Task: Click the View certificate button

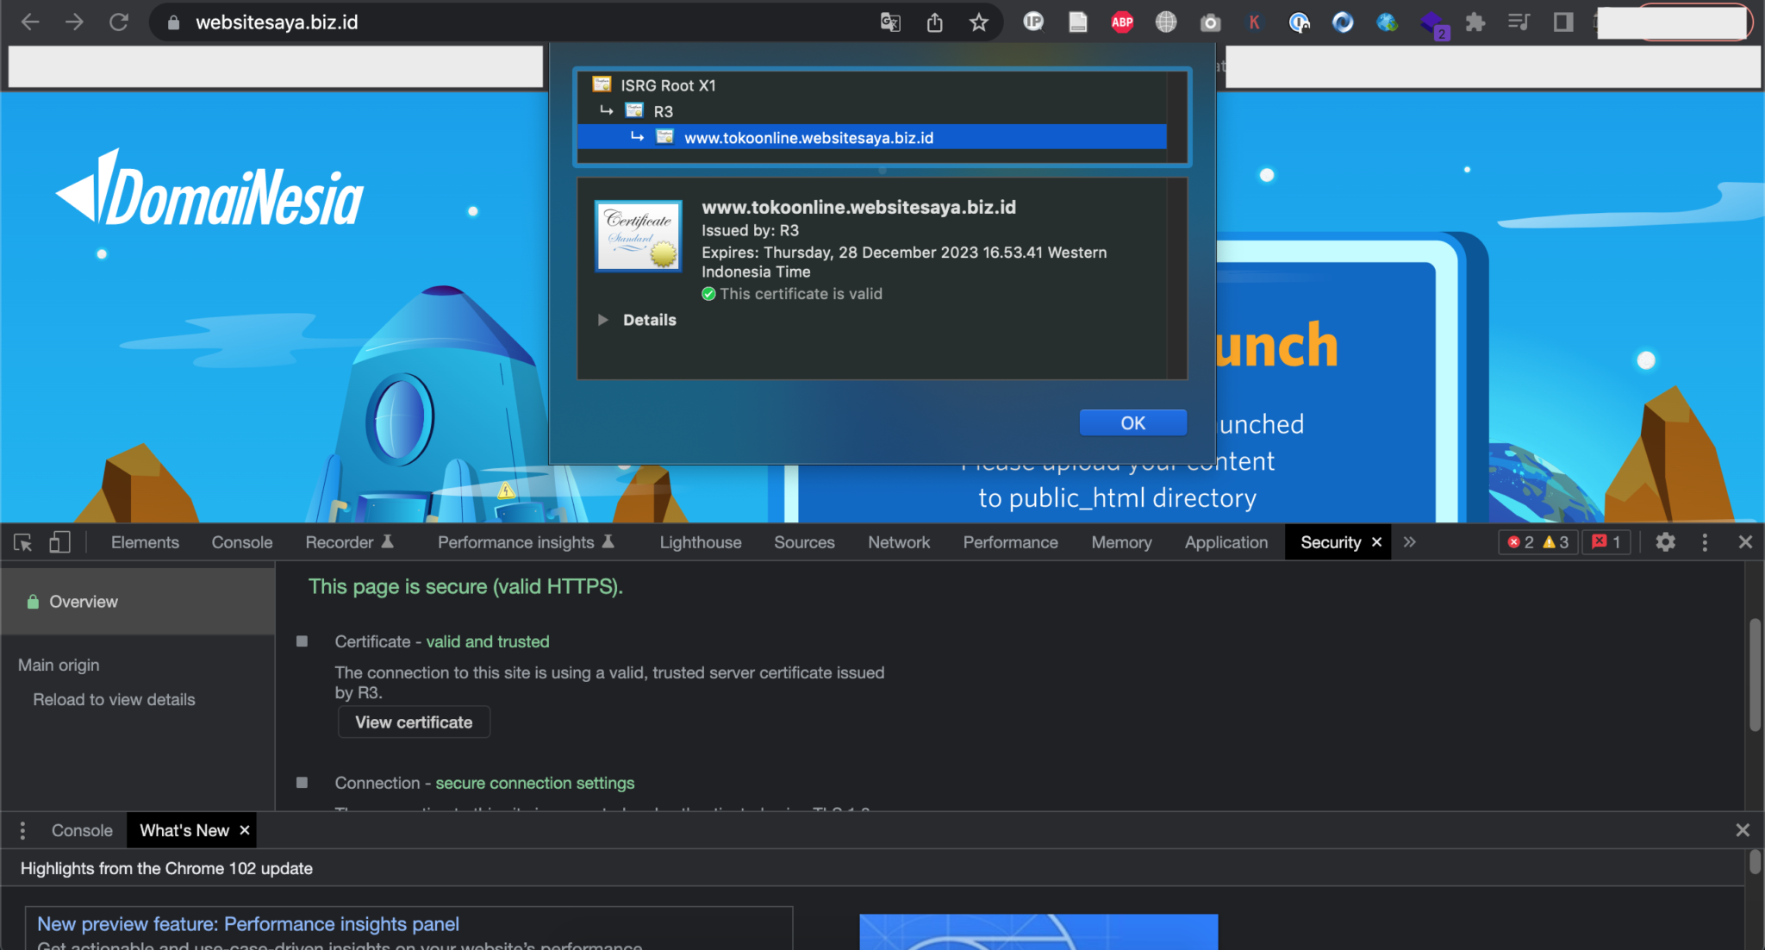Action: [414, 722]
